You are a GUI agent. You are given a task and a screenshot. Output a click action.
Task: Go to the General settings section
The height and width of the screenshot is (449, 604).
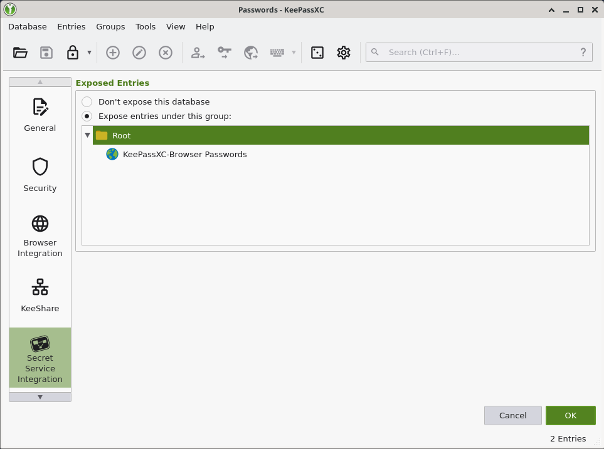click(40, 115)
